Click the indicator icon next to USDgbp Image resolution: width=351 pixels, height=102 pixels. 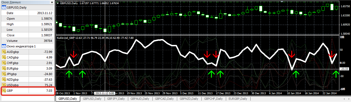(x=4, y=85)
